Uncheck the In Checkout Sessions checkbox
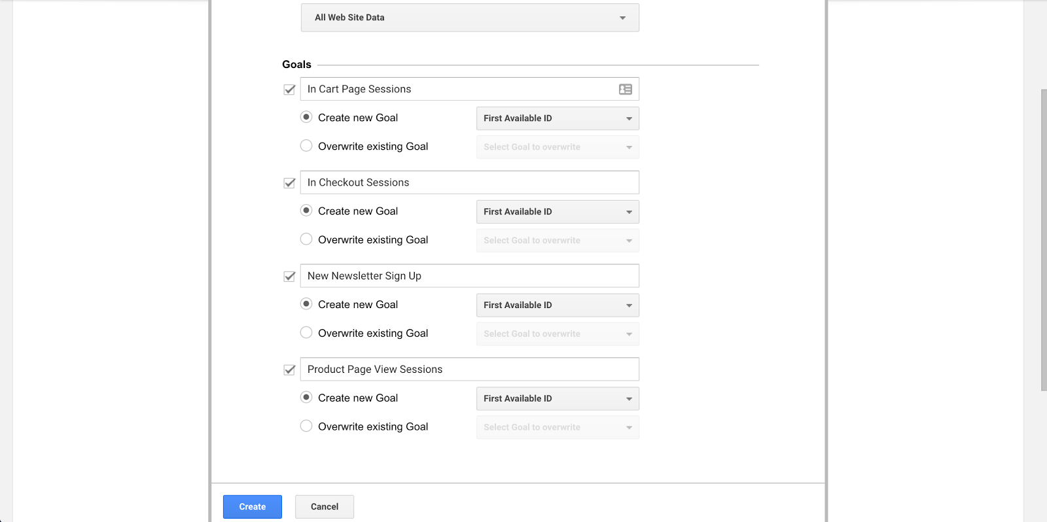The height and width of the screenshot is (522, 1047). (289, 183)
